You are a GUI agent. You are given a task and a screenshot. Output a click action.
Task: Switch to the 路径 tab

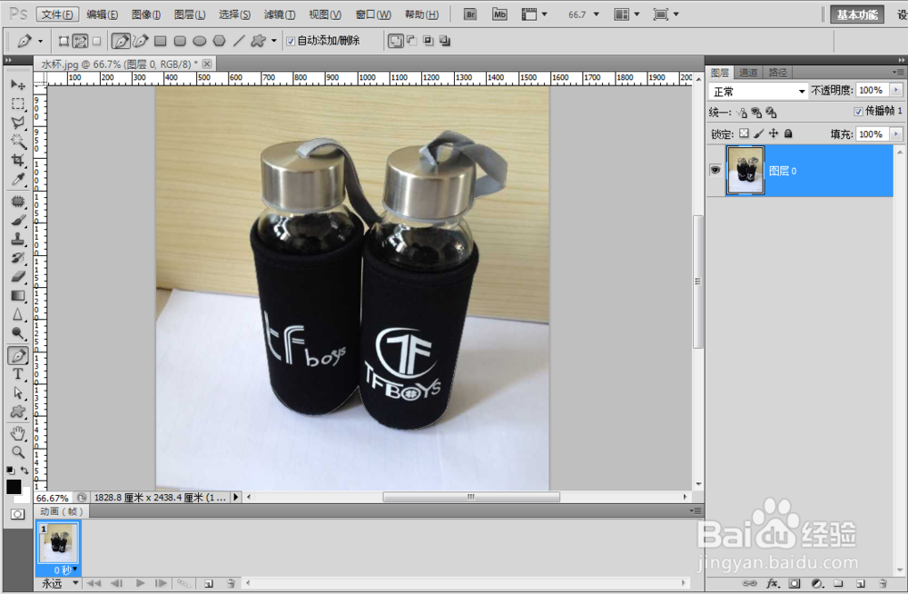(x=778, y=73)
